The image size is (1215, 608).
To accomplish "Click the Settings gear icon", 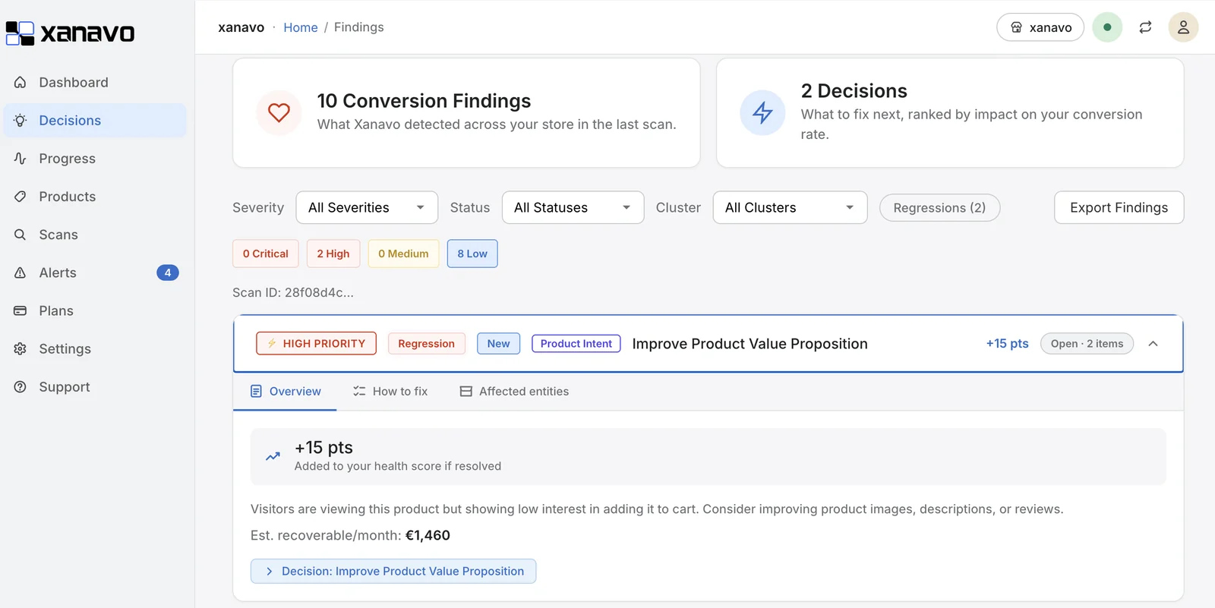I will pos(21,348).
